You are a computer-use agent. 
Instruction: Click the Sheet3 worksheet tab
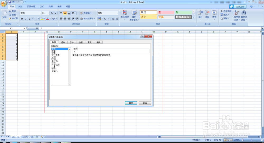click(x=34, y=137)
